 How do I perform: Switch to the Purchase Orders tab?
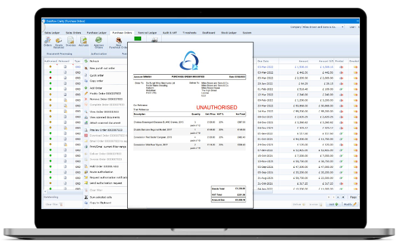coord(122,33)
